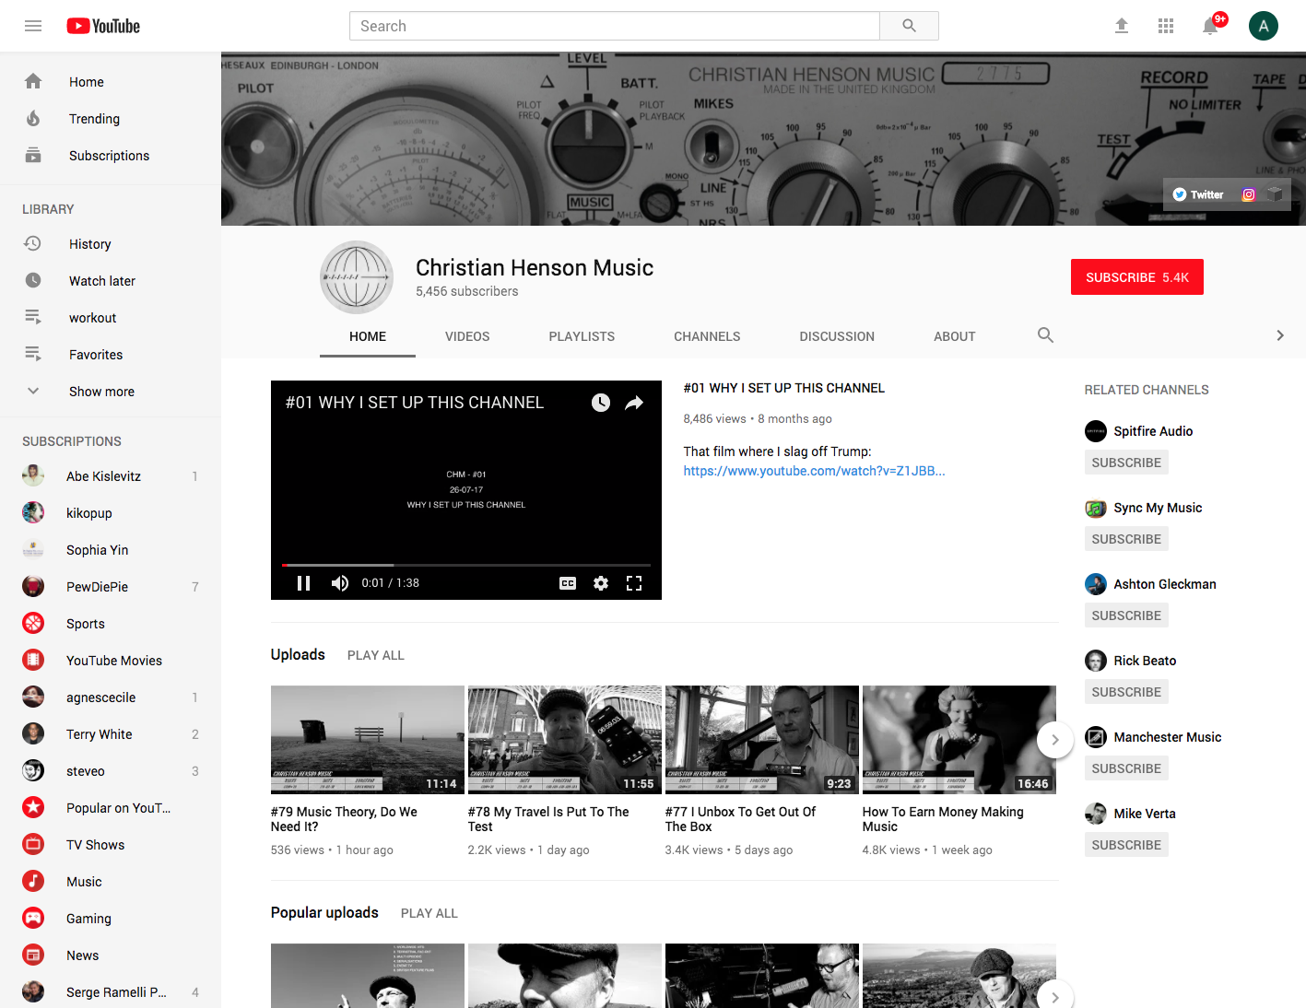Open the Favorites playlist

pos(111,355)
